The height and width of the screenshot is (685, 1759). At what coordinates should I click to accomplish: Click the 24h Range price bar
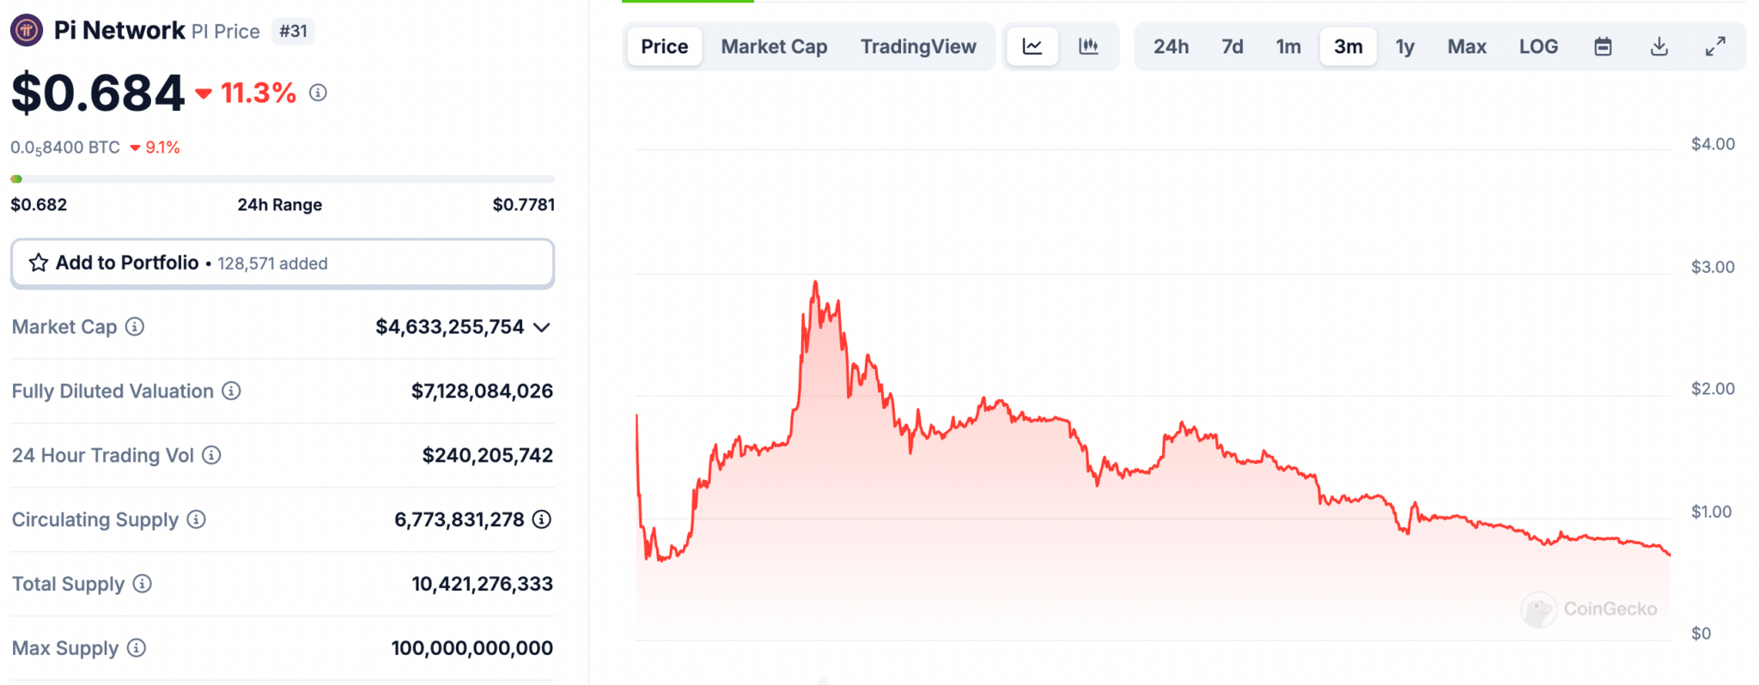[x=282, y=179]
